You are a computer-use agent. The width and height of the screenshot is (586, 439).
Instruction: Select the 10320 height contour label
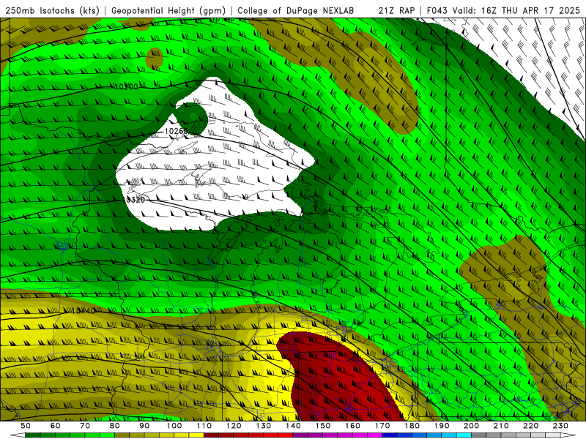tap(133, 200)
